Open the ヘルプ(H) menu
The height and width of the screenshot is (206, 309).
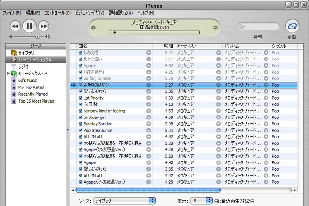pyautogui.click(x=146, y=13)
